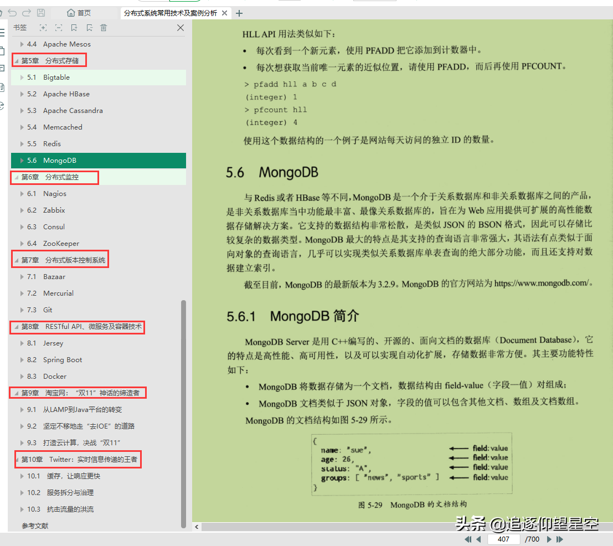The width and height of the screenshot is (613, 546).
Task: Expand the 5.6 MongoDB arrow
Action: tap(22, 160)
